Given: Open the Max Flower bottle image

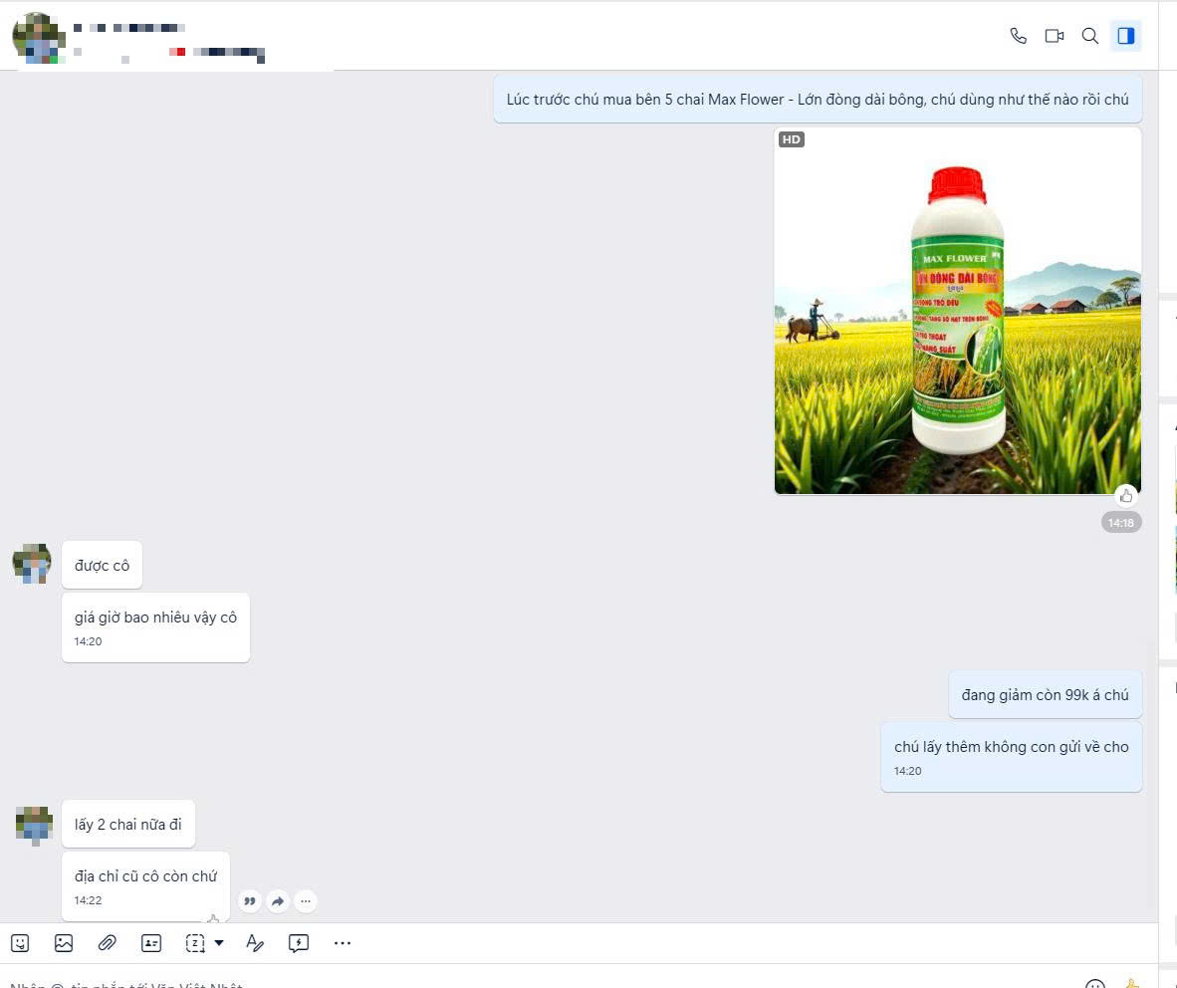Looking at the screenshot, I should (x=958, y=311).
